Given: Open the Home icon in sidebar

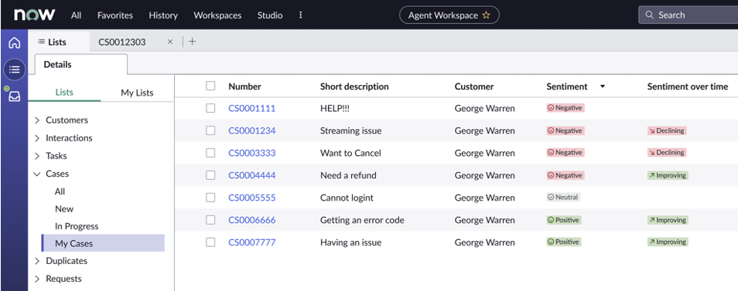Looking at the screenshot, I should coord(15,42).
